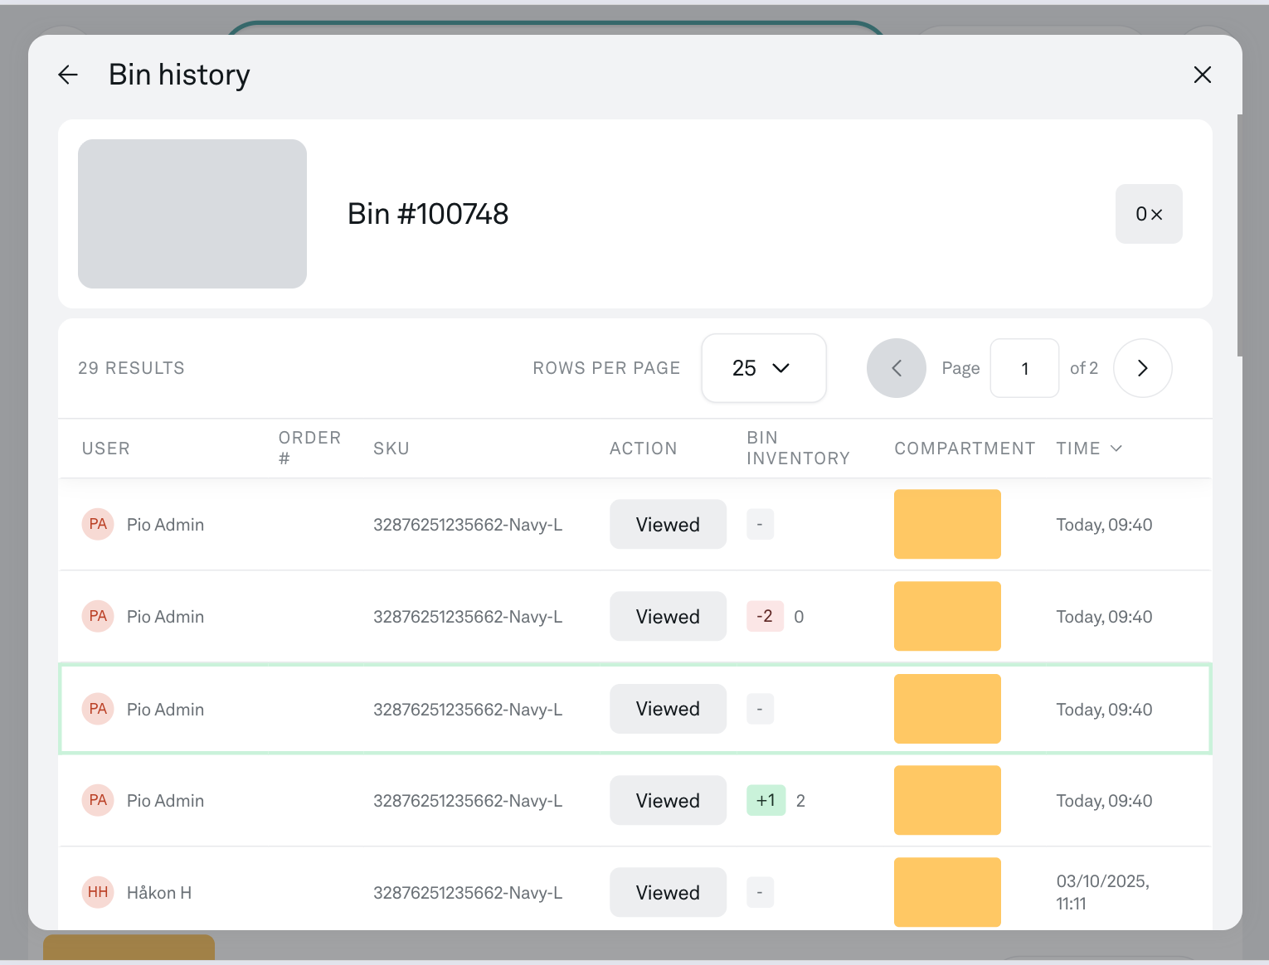
Task: Click the PA avatar in first row
Action: pyautogui.click(x=98, y=525)
